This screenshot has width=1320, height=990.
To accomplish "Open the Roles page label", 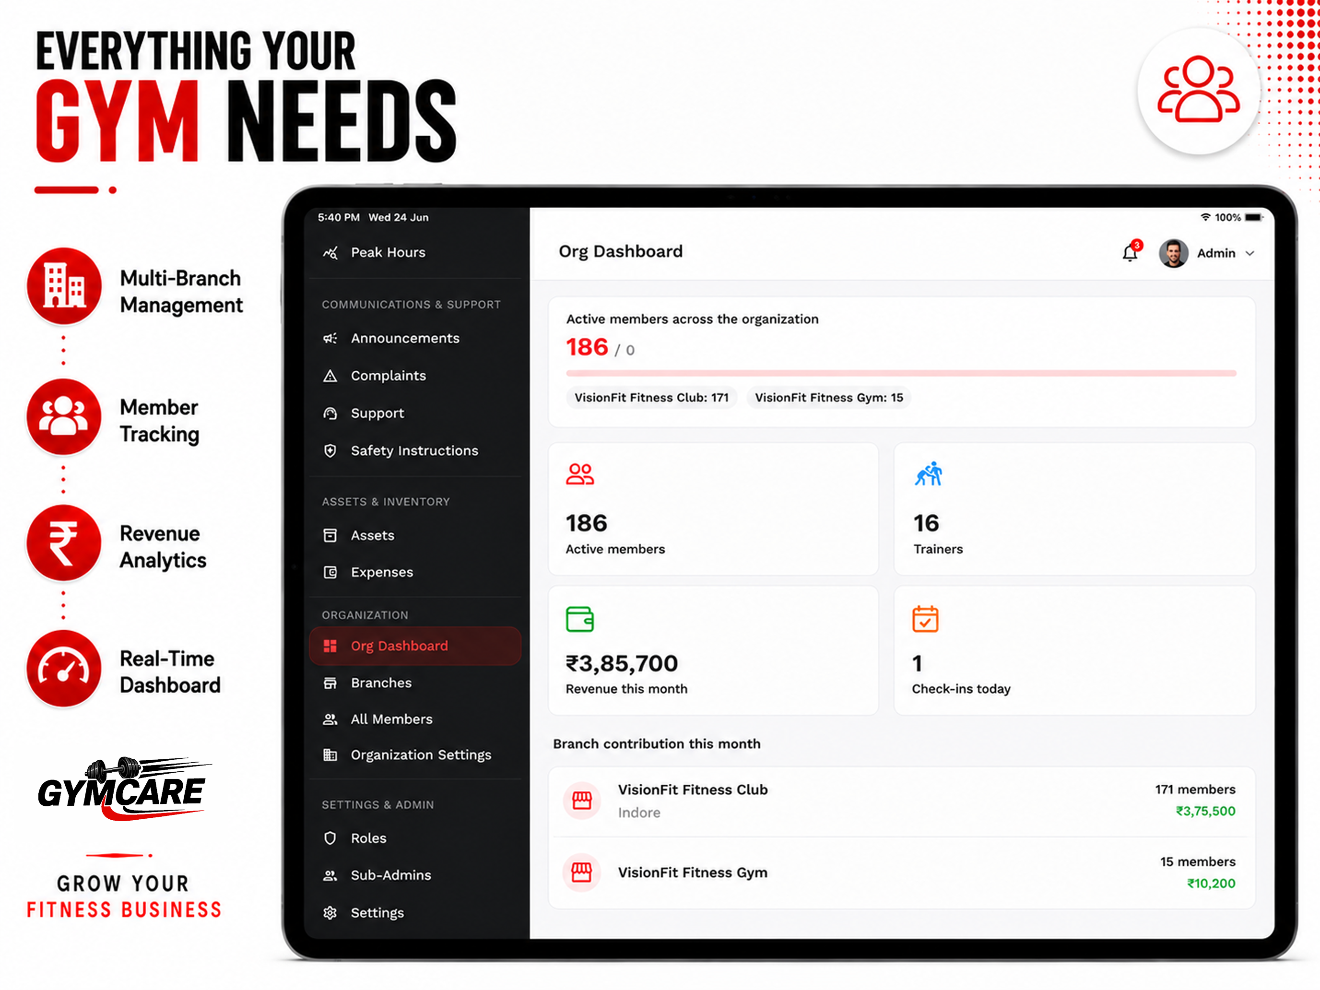I will tap(368, 838).
